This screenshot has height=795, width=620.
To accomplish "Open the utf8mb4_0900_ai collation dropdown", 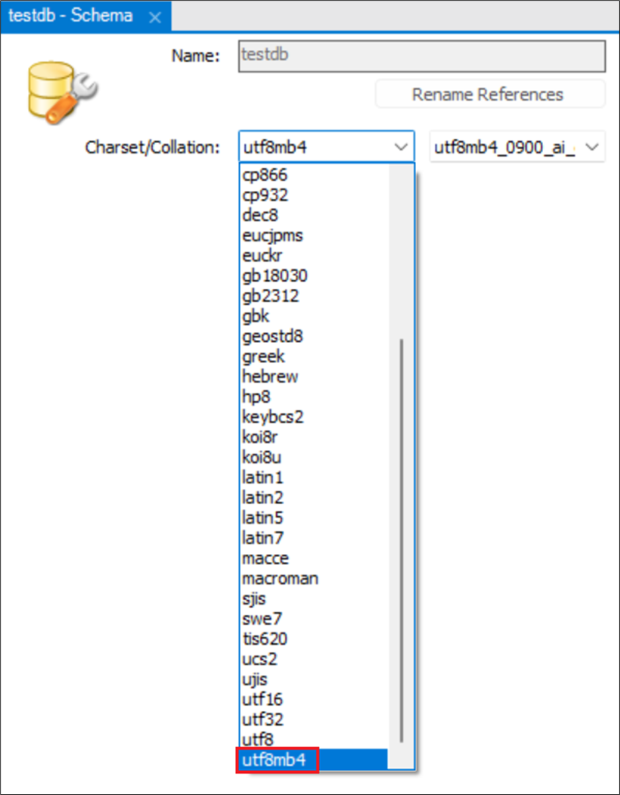I will 517,147.
